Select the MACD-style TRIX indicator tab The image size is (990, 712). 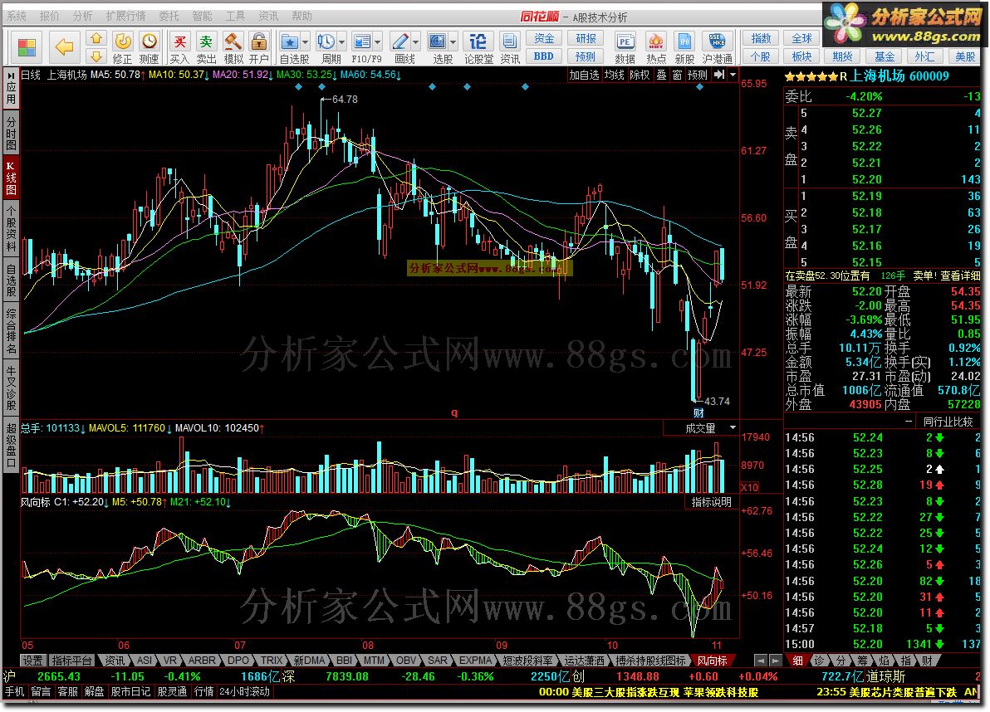click(272, 661)
